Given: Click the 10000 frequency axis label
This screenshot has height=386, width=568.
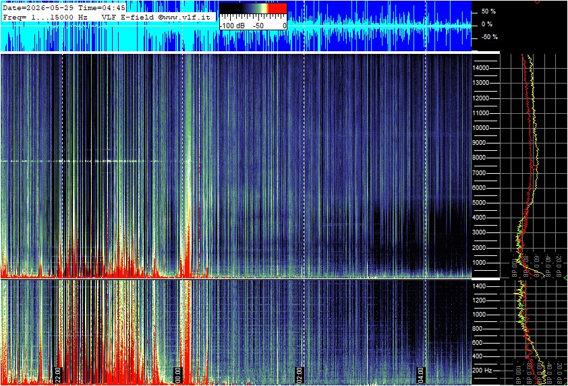Looking at the screenshot, I should coord(481,128).
